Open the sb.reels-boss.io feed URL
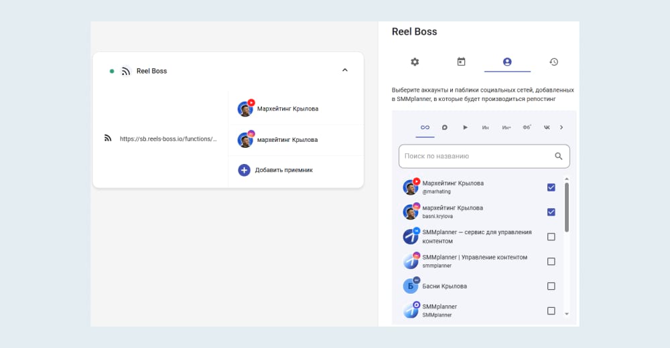 click(168, 139)
